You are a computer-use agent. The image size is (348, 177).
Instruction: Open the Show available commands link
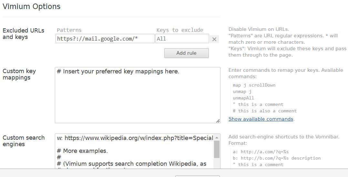coord(261,119)
